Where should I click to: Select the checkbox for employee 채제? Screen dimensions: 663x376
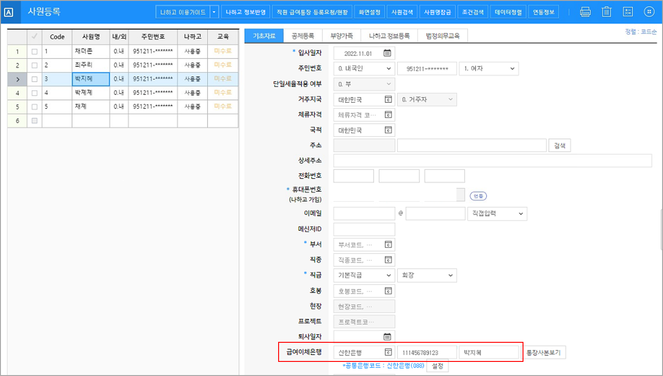(34, 107)
